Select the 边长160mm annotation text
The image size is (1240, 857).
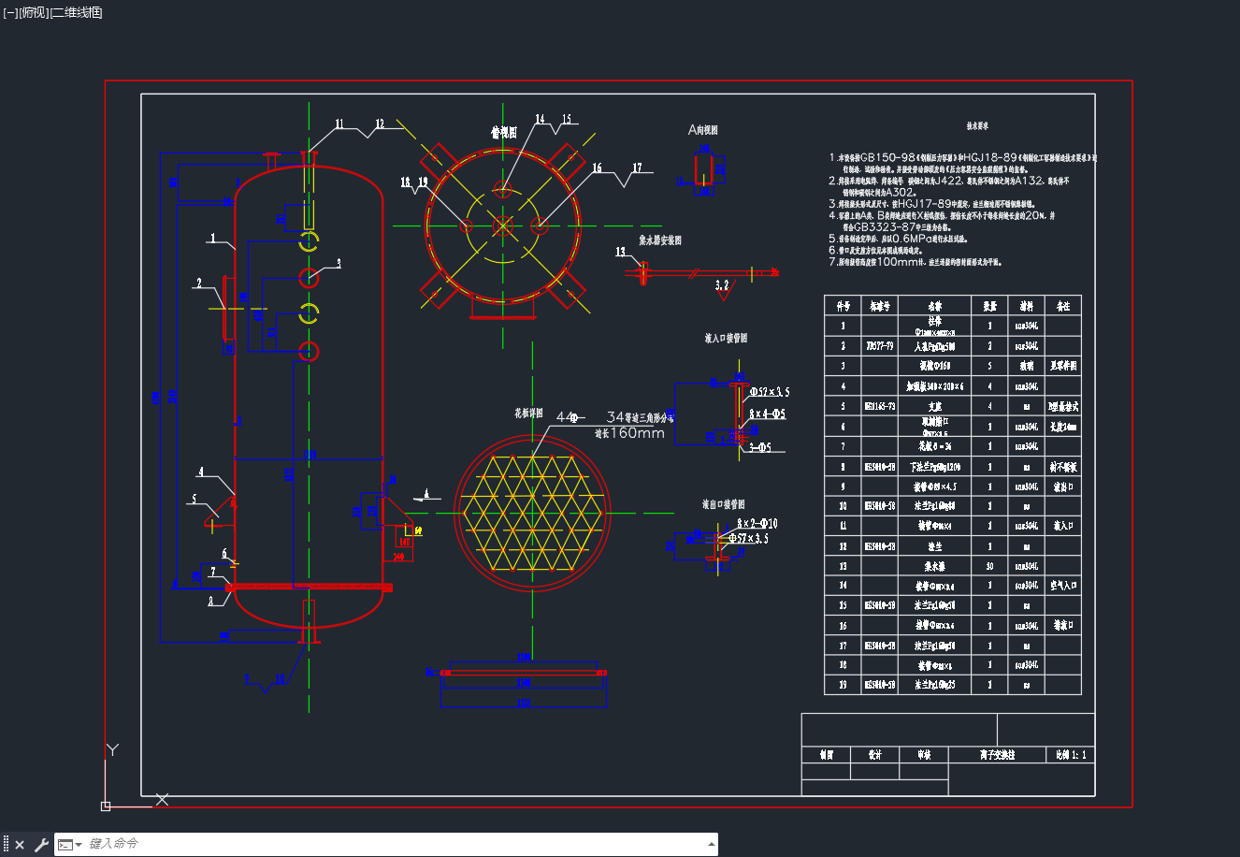click(629, 433)
